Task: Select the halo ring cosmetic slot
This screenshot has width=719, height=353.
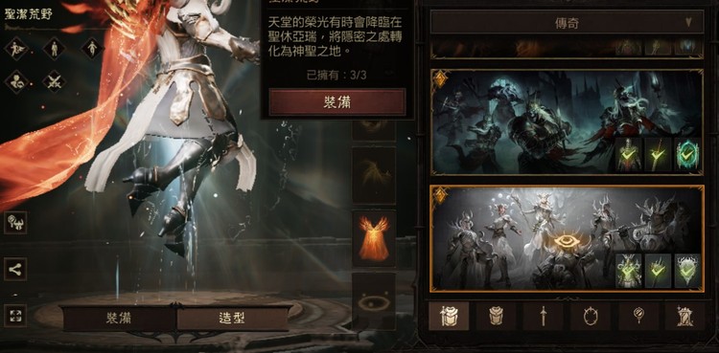Action: [x=374, y=301]
